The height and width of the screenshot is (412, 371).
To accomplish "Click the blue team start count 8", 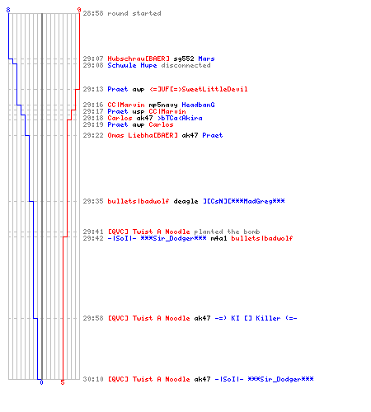I will [8, 10].
